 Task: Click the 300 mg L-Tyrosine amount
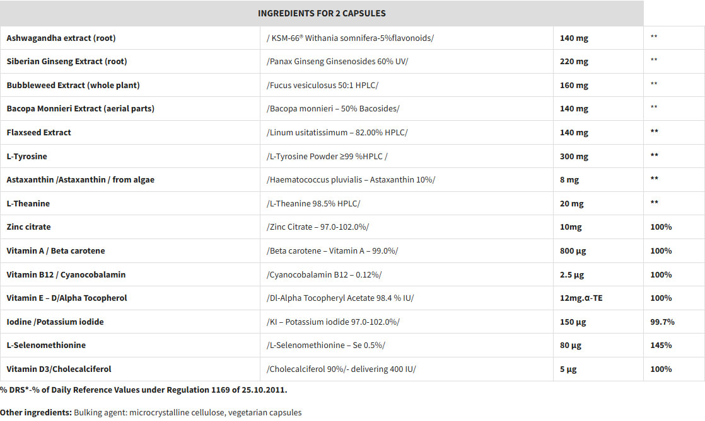click(x=574, y=156)
